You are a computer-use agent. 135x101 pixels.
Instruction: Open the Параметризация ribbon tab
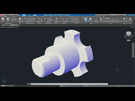click(31, 17)
